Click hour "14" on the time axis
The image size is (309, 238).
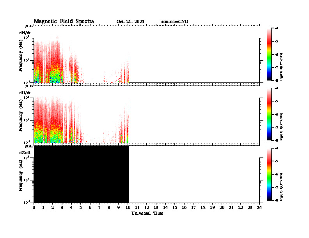tap(165, 208)
